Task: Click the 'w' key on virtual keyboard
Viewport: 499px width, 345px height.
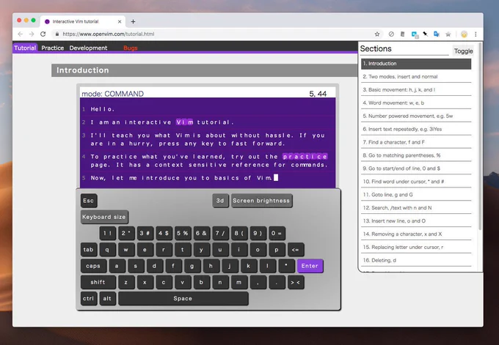Action: click(126, 250)
